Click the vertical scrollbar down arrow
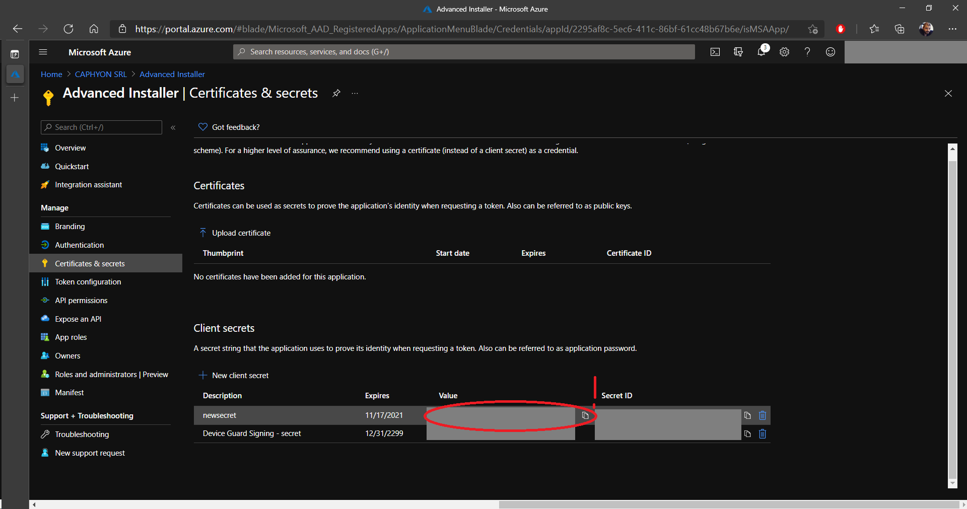Image resolution: width=967 pixels, height=509 pixels. pos(952,483)
